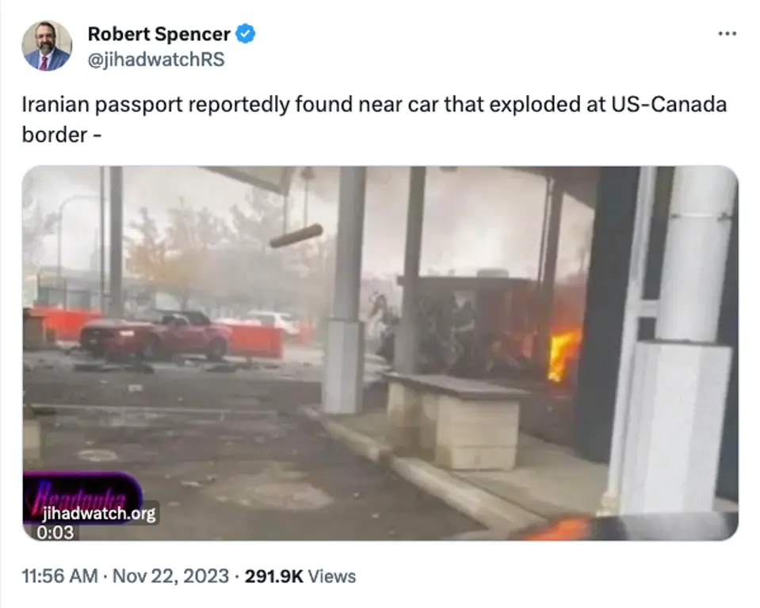
Task: Click the flames in the video
Action: coord(563,354)
